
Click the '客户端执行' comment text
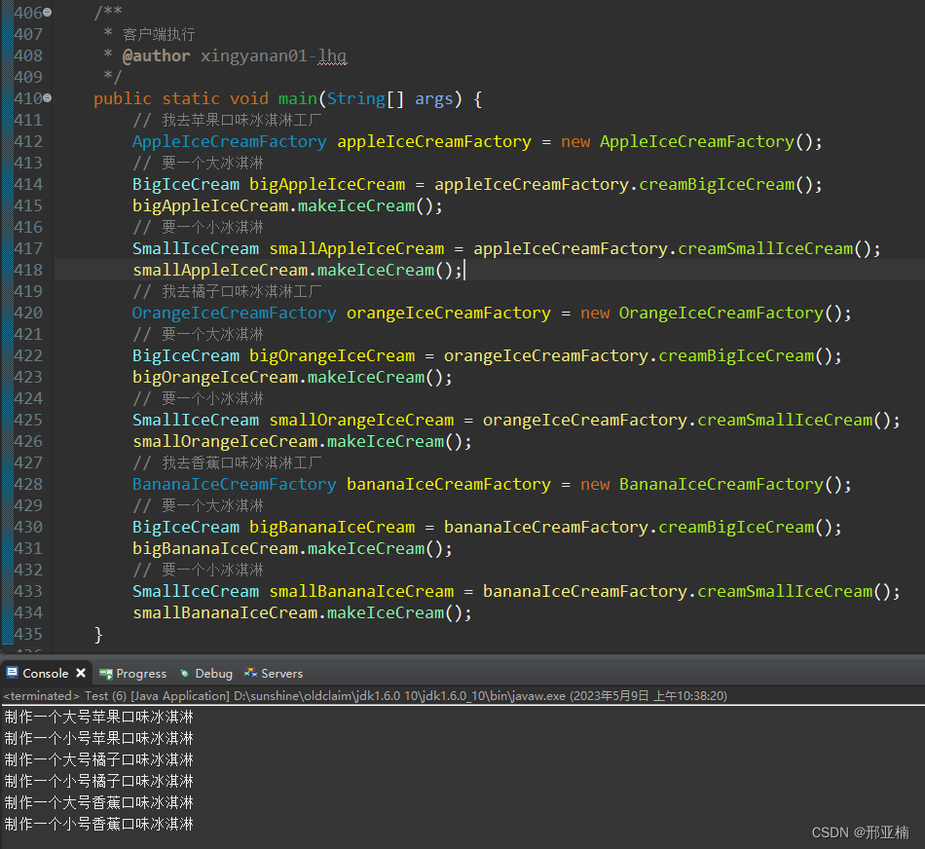pyautogui.click(x=159, y=34)
